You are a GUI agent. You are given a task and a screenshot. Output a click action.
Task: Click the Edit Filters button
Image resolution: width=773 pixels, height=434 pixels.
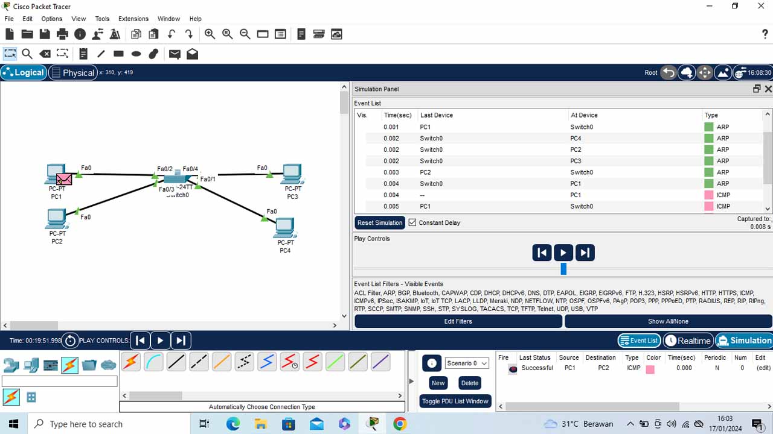(x=458, y=321)
